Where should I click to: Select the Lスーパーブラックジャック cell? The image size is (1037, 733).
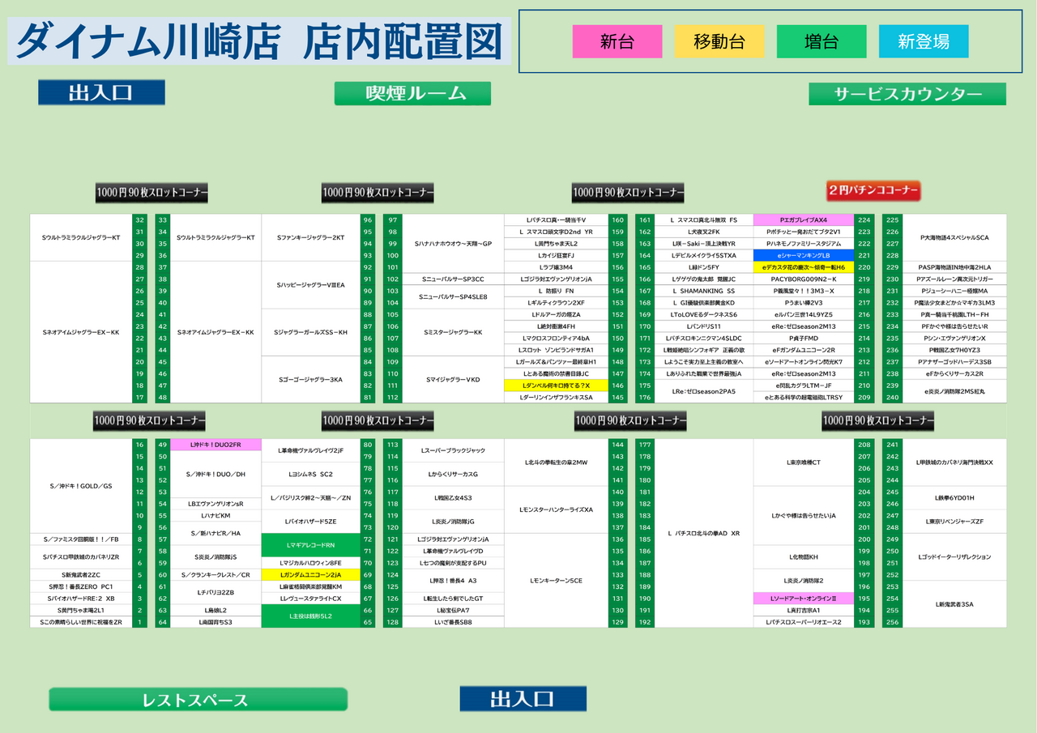click(453, 450)
